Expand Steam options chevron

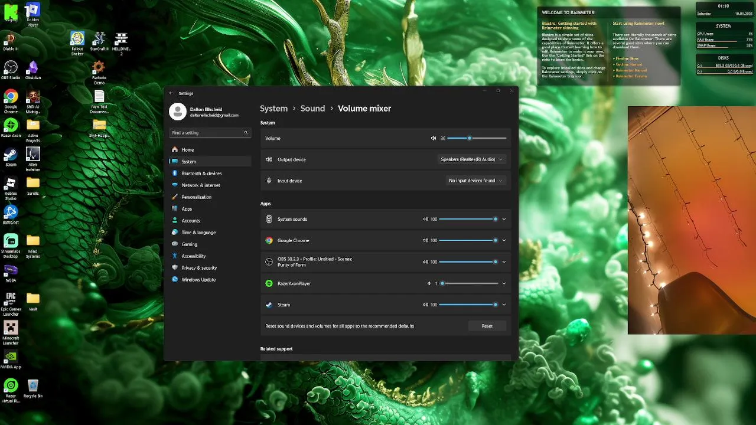tap(504, 305)
